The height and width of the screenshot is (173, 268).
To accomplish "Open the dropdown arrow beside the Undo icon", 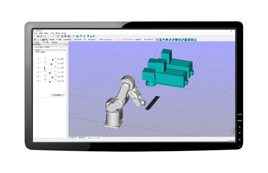I will (51, 36).
